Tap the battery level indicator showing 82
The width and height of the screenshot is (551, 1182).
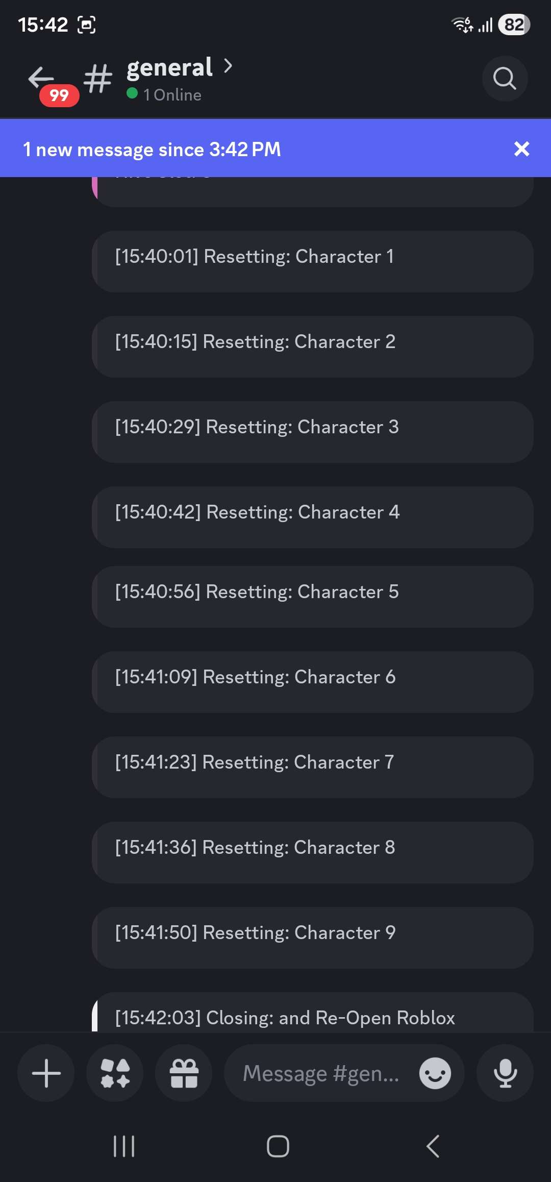point(513,23)
